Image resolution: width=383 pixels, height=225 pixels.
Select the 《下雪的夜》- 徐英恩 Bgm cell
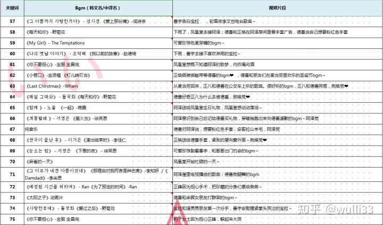[x=98, y=151]
